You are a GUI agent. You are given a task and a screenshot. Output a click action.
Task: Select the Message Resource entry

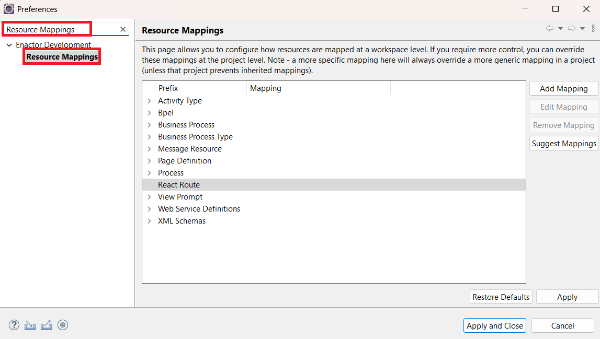coord(190,149)
